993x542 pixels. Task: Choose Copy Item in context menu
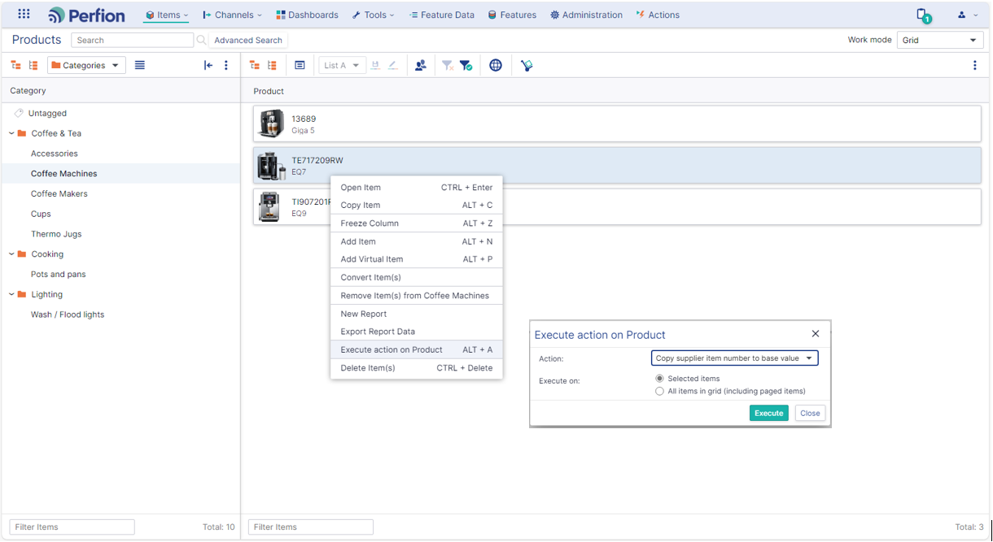click(x=417, y=206)
